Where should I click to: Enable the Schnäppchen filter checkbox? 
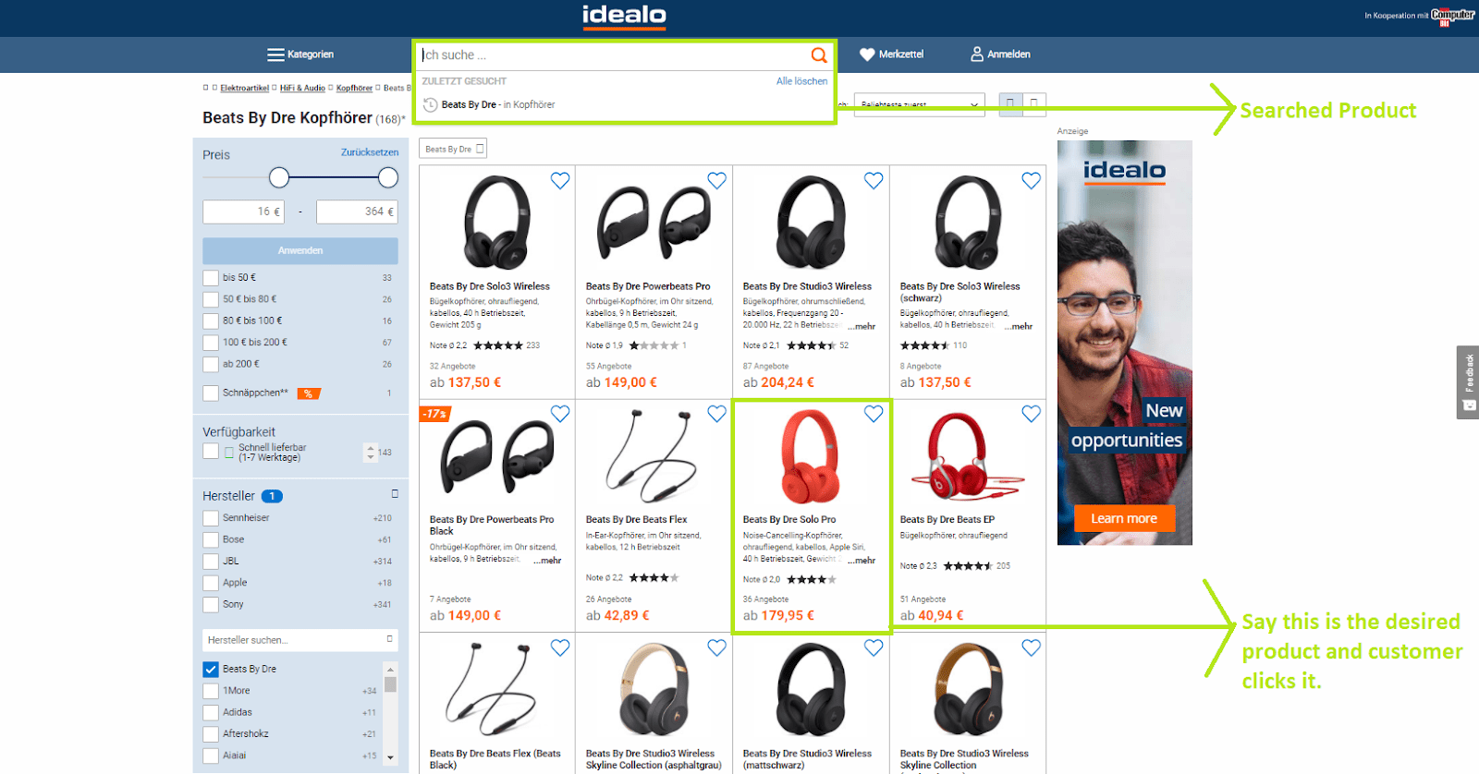coord(211,393)
